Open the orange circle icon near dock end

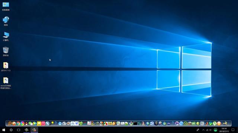point(219,123)
